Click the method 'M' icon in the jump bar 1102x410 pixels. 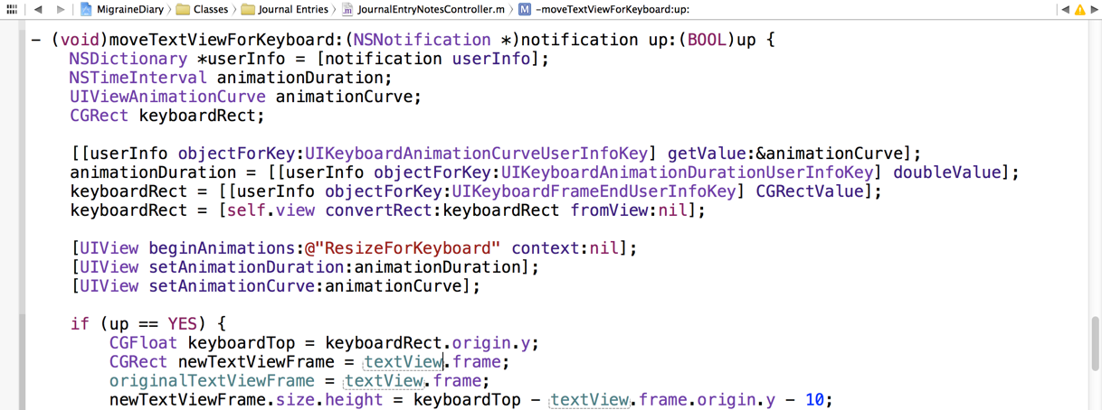(x=525, y=10)
